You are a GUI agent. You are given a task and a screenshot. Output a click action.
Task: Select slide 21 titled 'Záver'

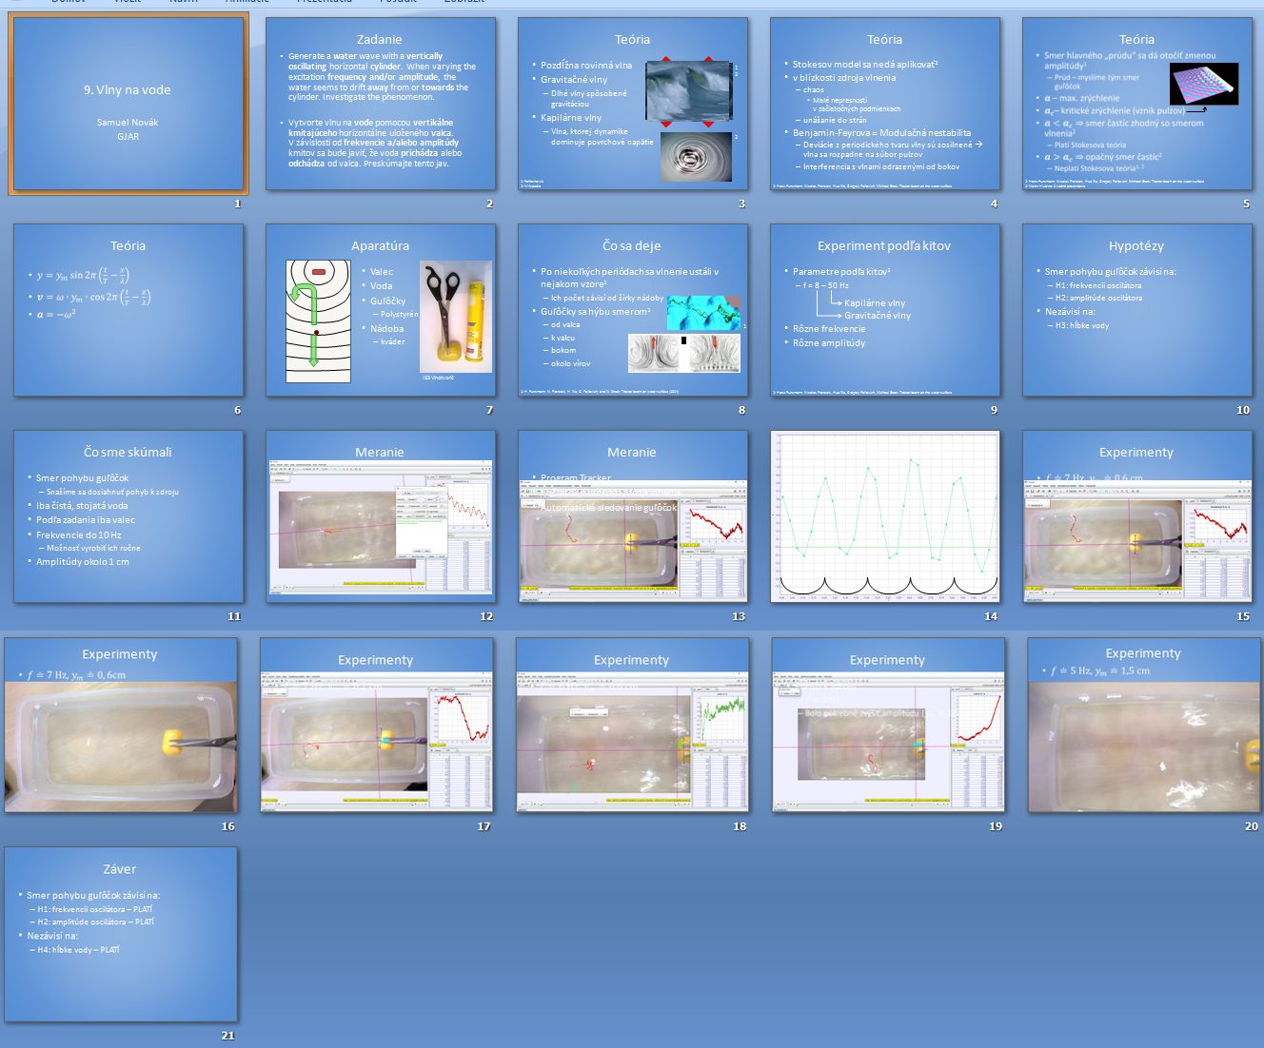pyautogui.click(x=121, y=935)
